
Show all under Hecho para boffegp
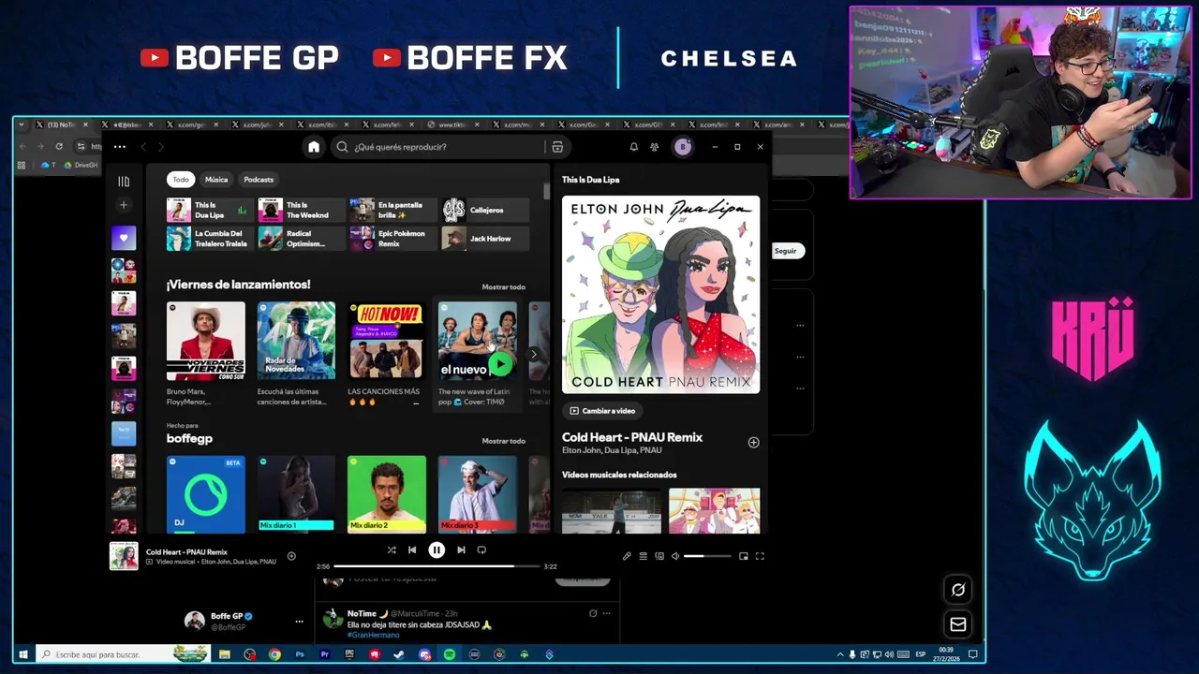point(504,441)
